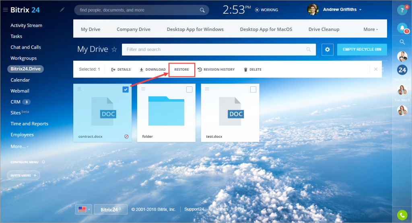Open Andrew Griffiths profile avatar
Screen dimensions: 412x223
pos(313,10)
